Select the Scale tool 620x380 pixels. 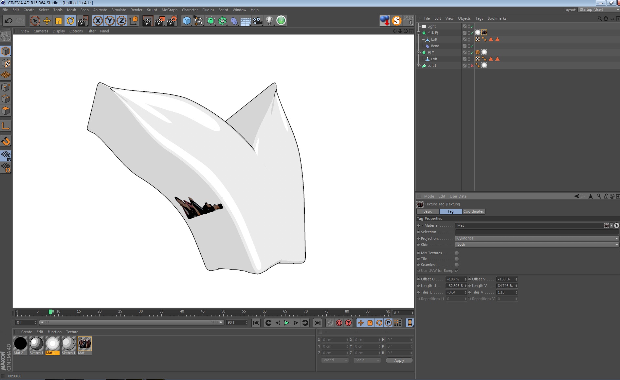(59, 21)
